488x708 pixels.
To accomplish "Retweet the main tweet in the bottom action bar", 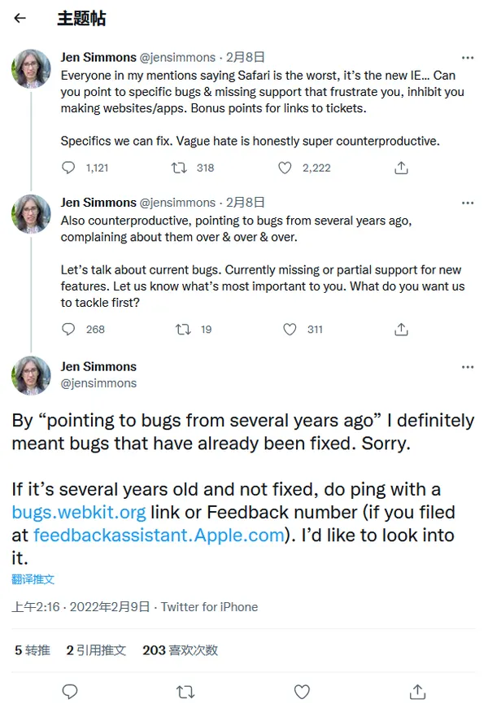I will point(185,692).
